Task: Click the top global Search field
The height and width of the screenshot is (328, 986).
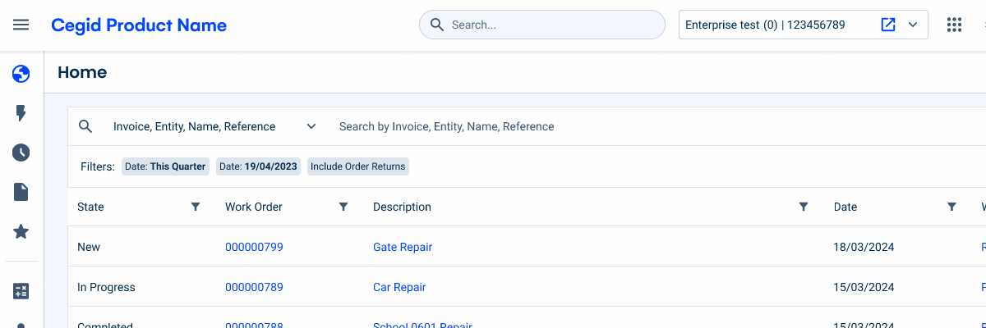Action: click(542, 25)
